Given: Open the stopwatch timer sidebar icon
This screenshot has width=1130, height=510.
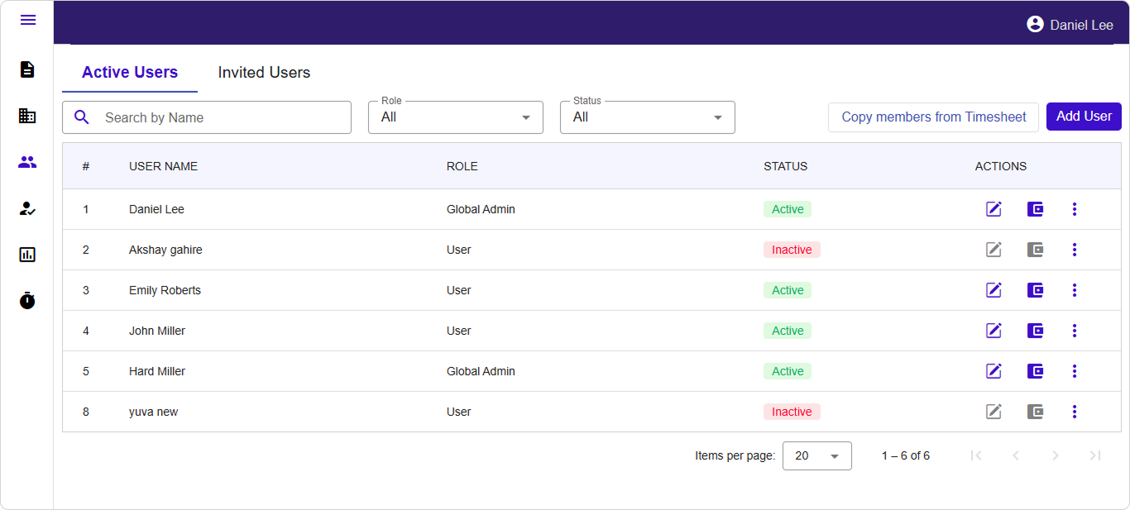Looking at the screenshot, I should click(x=27, y=300).
